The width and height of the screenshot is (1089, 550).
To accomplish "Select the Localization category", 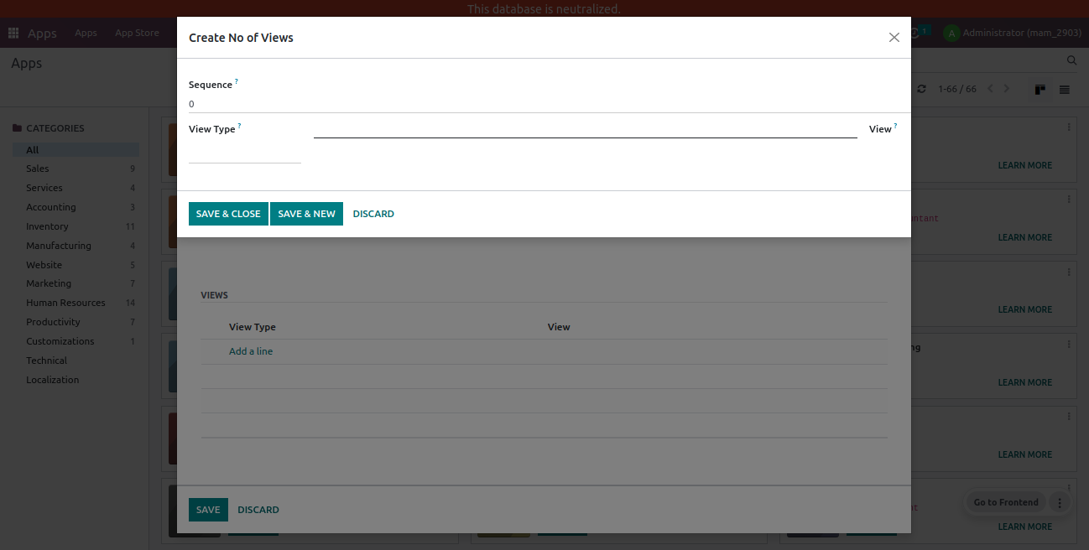I will pos(76,380).
